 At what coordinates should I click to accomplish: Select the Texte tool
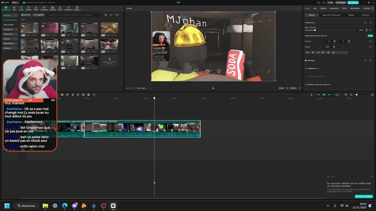click(21, 8)
